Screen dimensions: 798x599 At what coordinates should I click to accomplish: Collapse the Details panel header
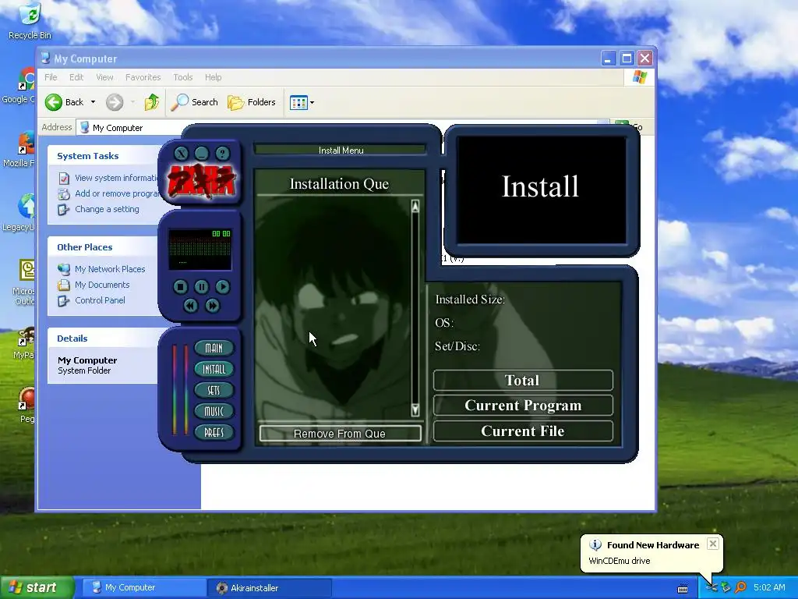click(x=104, y=338)
